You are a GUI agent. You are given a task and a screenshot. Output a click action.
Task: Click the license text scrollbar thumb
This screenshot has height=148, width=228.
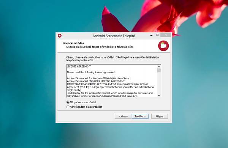pyautogui.click(x=159, y=71)
